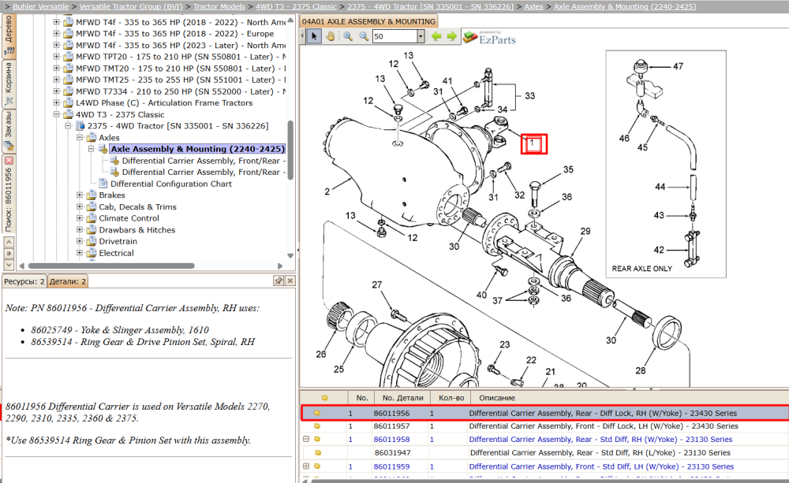
Task: Click note icon in 86031947 row
Action: pos(318,452)
